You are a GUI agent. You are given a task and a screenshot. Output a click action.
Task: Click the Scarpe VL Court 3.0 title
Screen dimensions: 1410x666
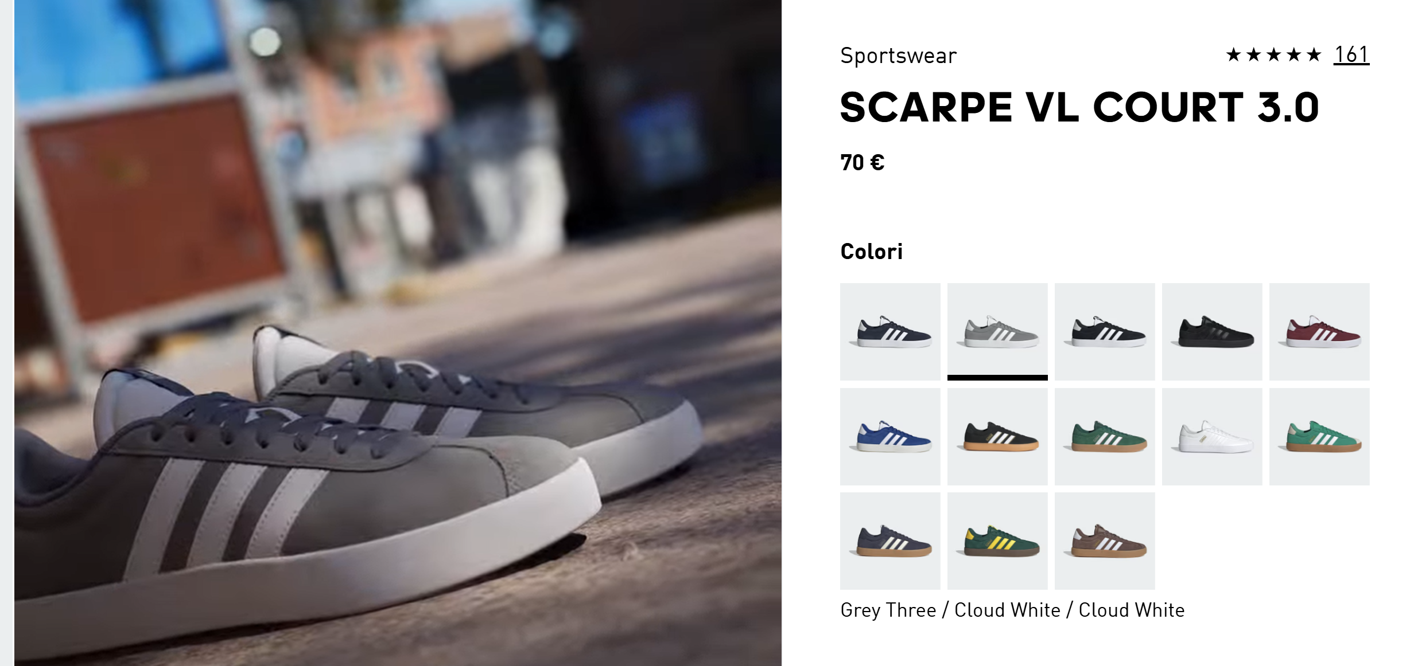coord(1079,107)
